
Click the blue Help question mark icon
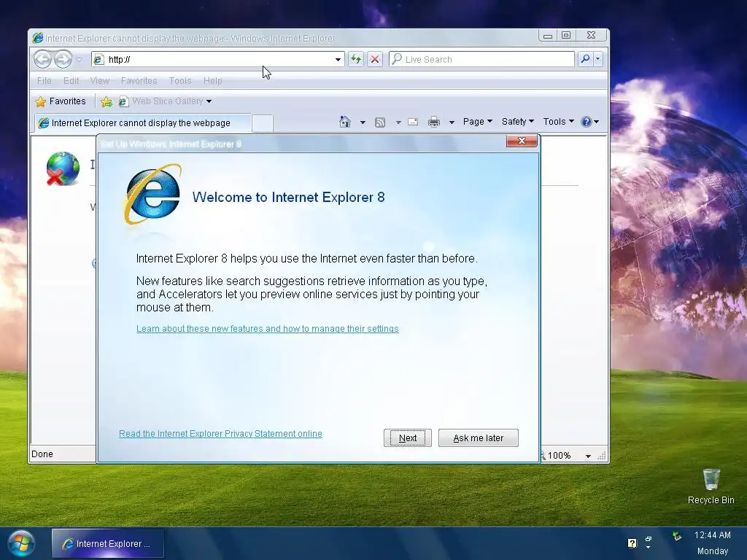[586, 122]
